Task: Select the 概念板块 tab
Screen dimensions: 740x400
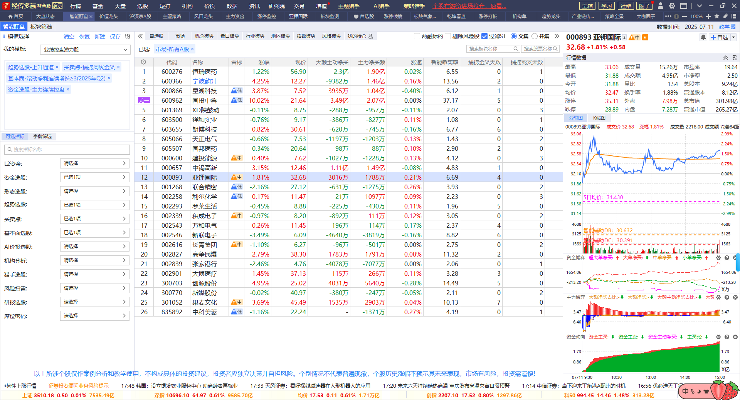Action: 204,36
